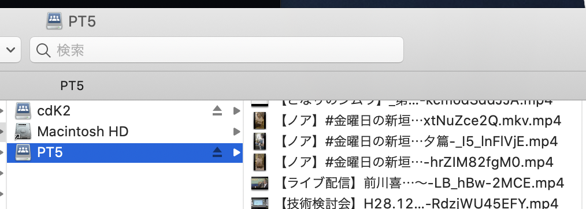
Task: Expand Macintosh HD with its arrow
Action: (x=236, y=132)
